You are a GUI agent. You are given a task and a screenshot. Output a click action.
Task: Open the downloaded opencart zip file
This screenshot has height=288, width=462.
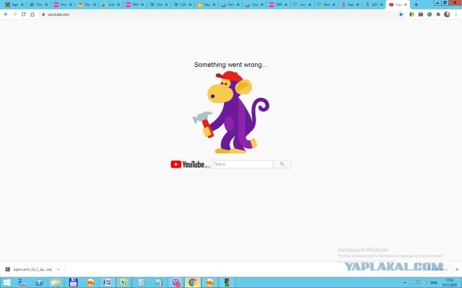[29, 269]
